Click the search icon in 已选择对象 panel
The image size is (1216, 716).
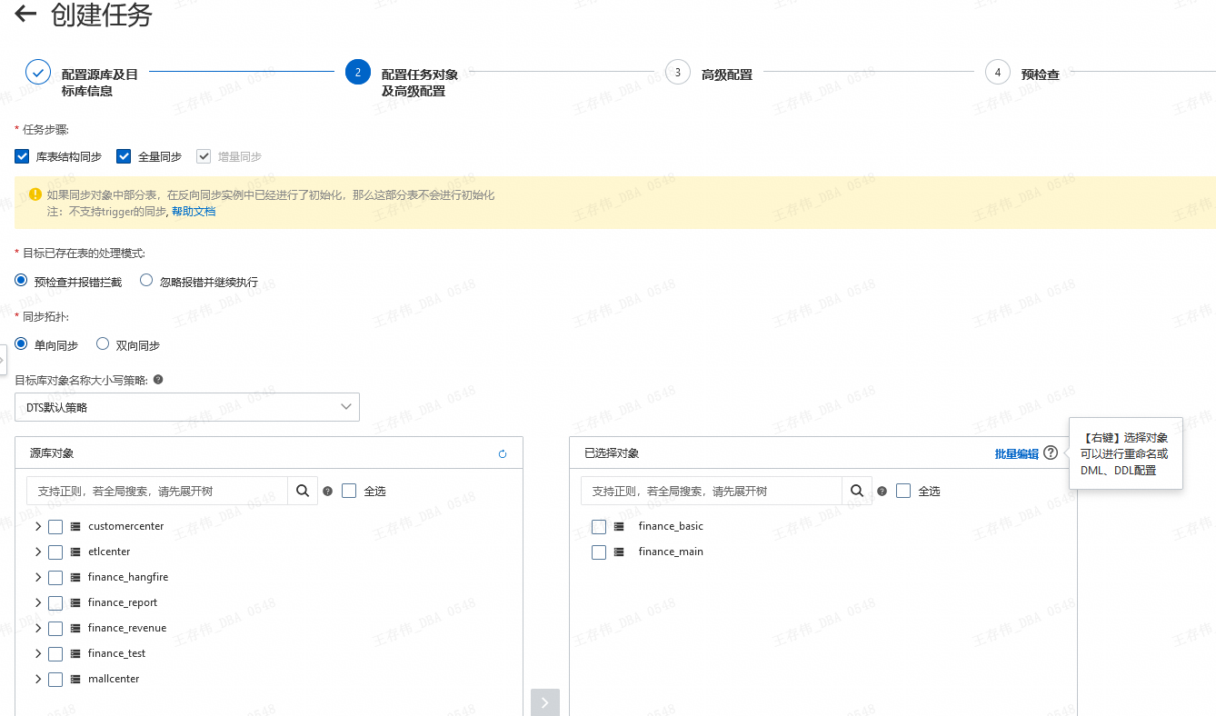(856, 491)
